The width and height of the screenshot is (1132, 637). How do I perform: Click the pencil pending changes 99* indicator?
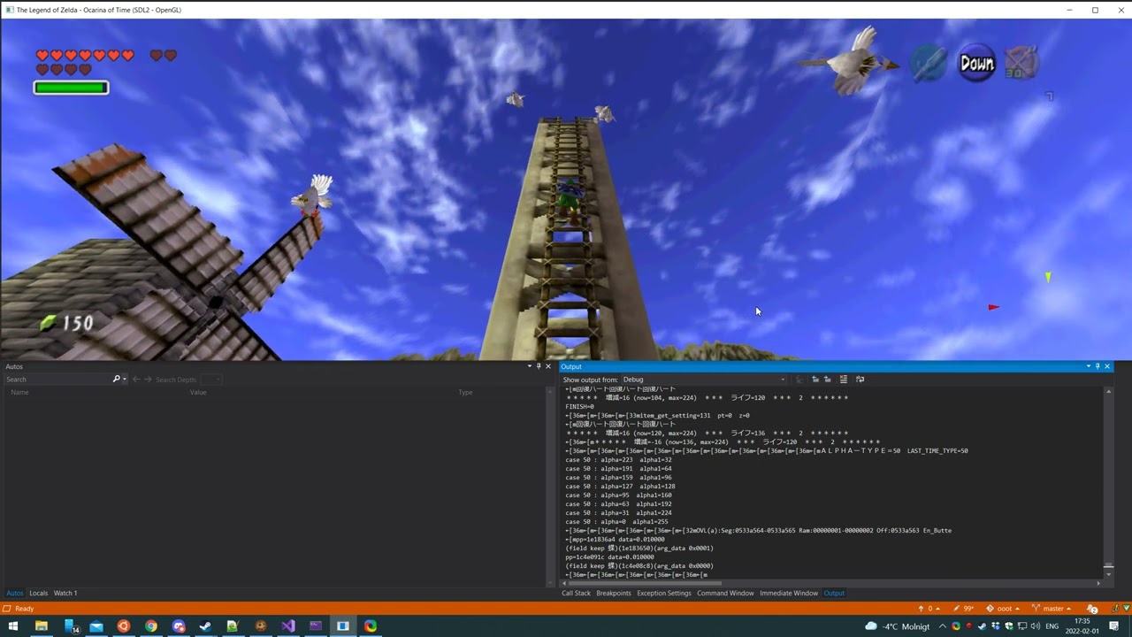(964, 609)
